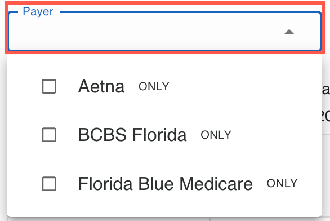
Task: Click the clipped '20' text behind the dropdown list
Action: 326,116
